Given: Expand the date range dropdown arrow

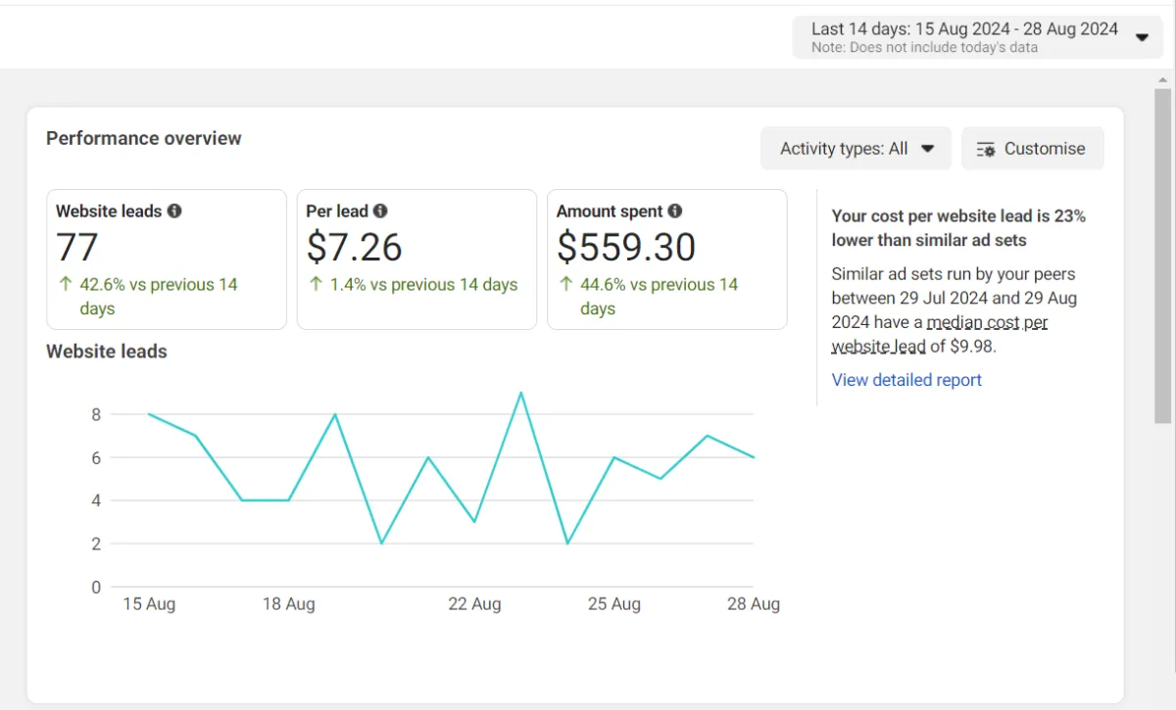Looking at the screenshot, I should tap(1142, 37).
